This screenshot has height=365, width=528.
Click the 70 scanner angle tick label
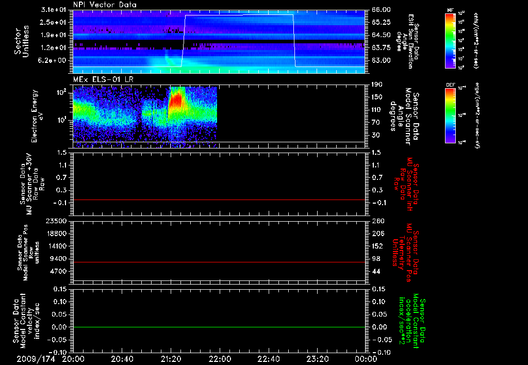[375, 123]
